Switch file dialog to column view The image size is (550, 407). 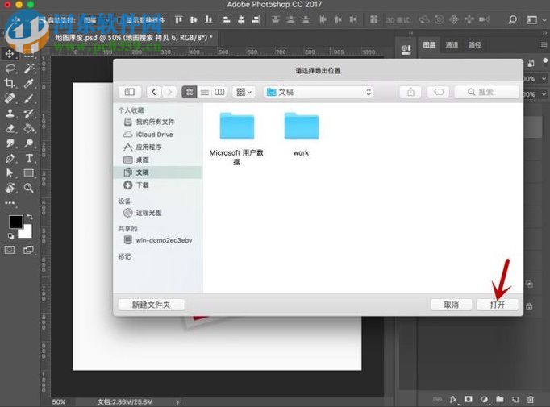219,92
